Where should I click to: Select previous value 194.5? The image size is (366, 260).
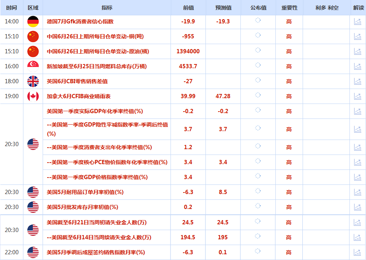pos(188,237)
